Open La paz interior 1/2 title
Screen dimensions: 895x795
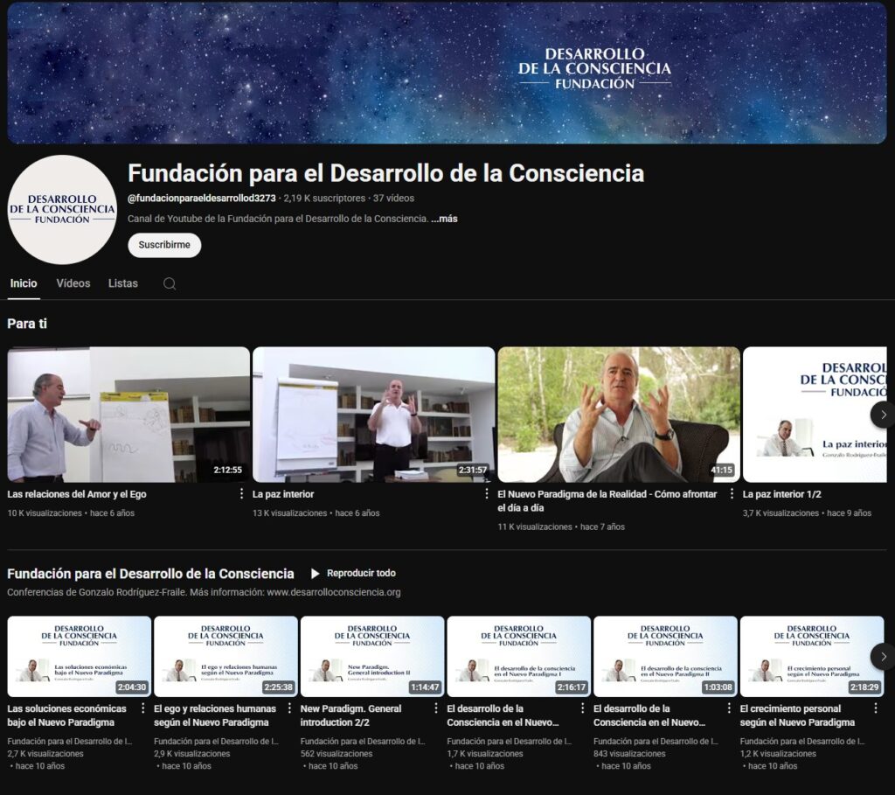(782, 494)
